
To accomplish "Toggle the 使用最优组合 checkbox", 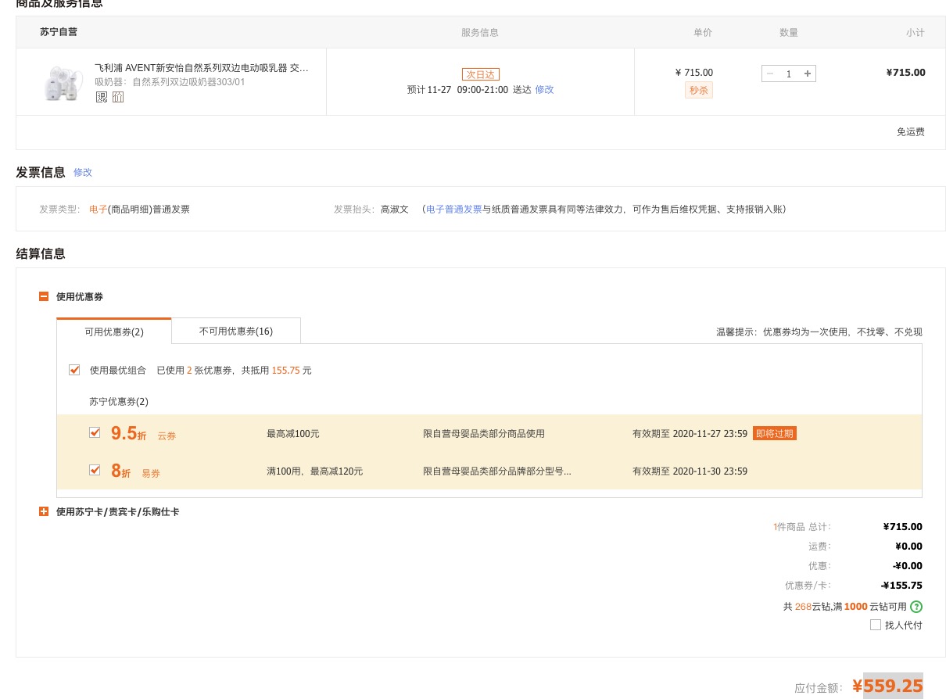I will click(74, 370).
